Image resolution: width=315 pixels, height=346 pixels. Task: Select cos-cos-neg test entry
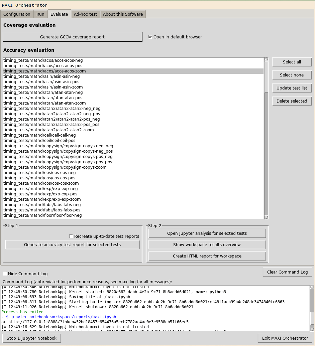coord(133,173)
